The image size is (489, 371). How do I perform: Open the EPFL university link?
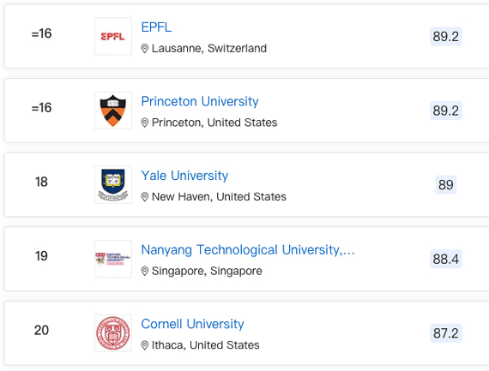pyautogui.click(x=156, y=27)
